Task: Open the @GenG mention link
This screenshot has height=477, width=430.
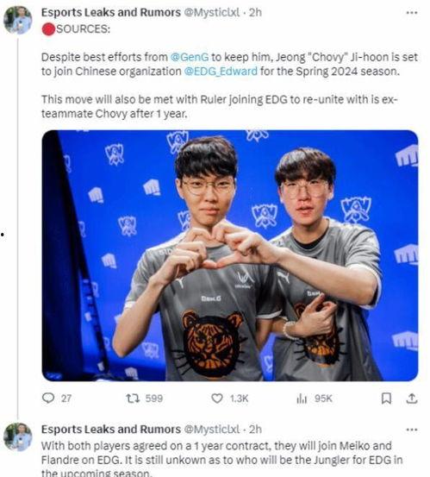Action: click(190, 57)
